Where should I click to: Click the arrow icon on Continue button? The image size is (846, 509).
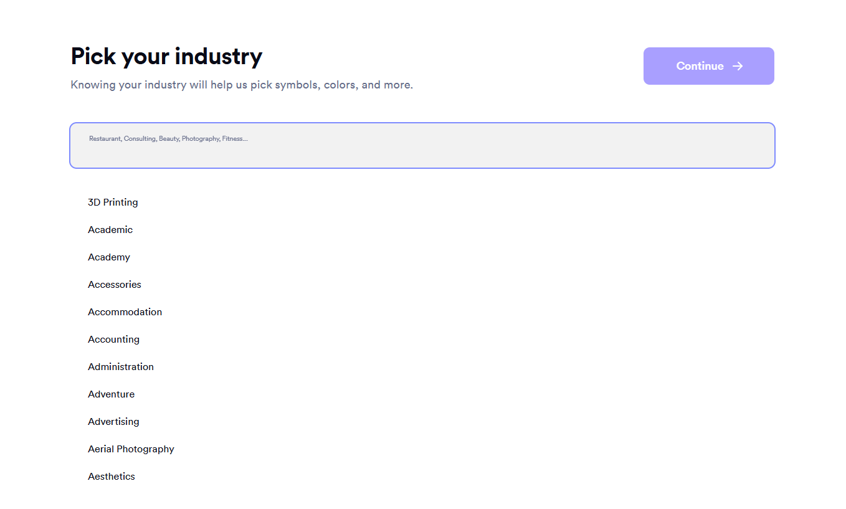[x=738, y=66]
